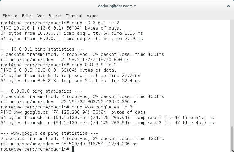The height and width of the screenshot is (152, 234).
Task: Click the command ping www.google.es -c 2
Action: click(x=102, y=107)
